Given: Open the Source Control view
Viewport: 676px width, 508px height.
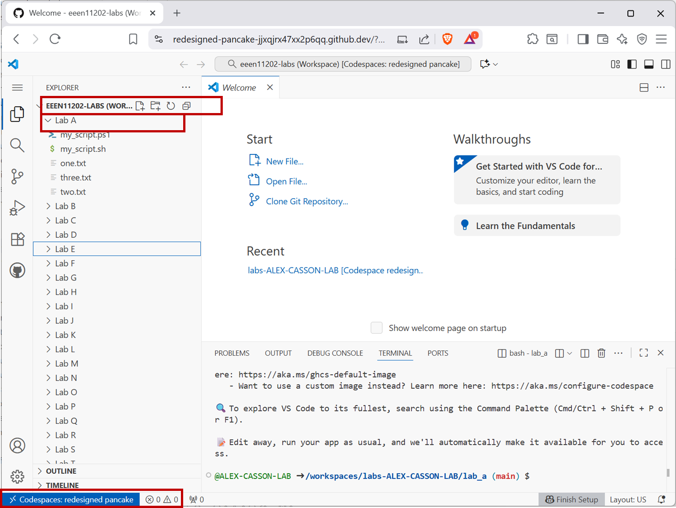Looking at the screenshot, I should click(x=17, y=177).
